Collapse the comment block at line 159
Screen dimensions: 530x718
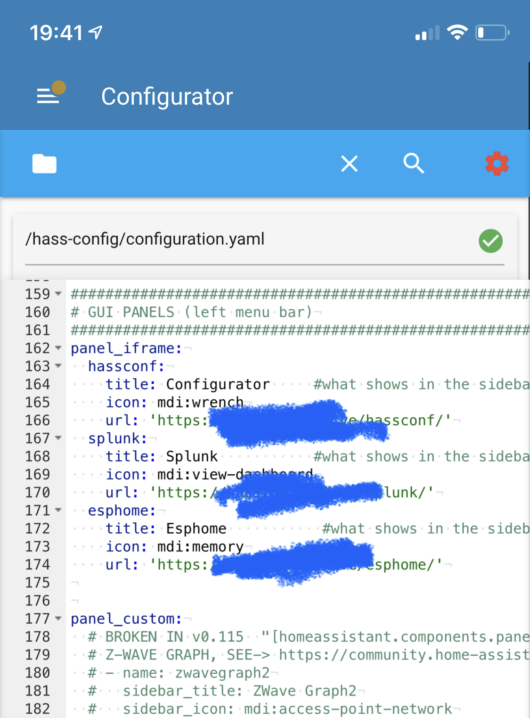(57, 294)
